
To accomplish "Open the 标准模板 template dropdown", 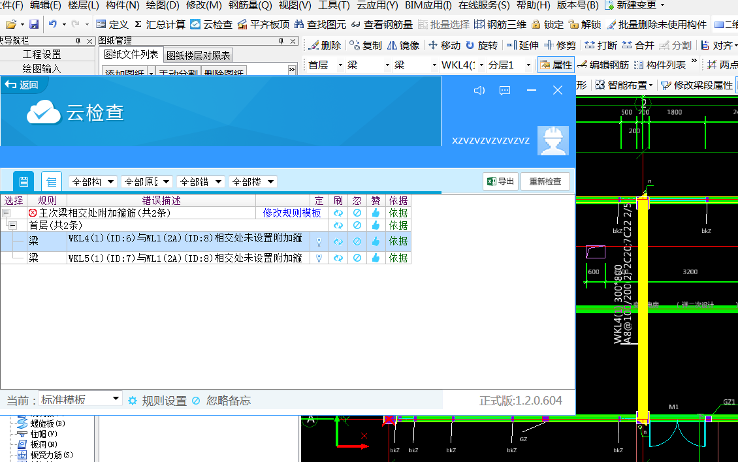I will click(x=80, y=399).
